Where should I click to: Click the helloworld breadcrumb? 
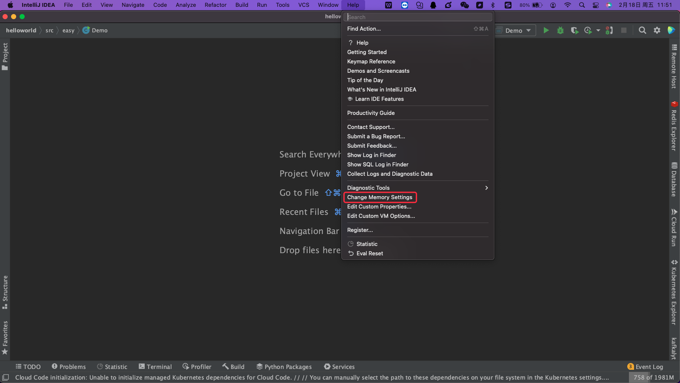click(x=21, y=30)
